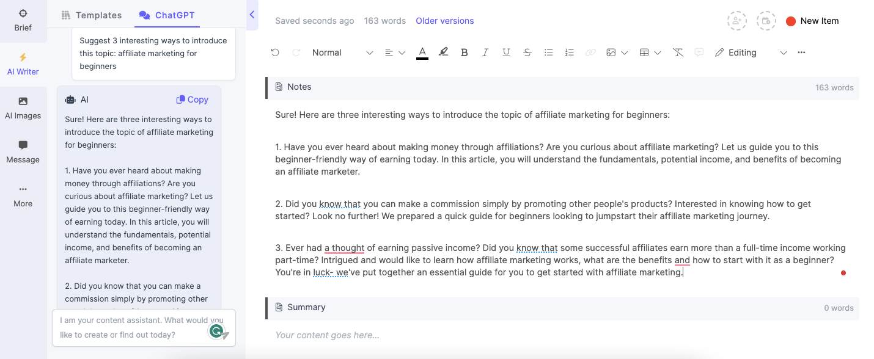This screenshot has width=874, height=359.
Task: Expand the text alignment dropdown
Action: (402, 53)
